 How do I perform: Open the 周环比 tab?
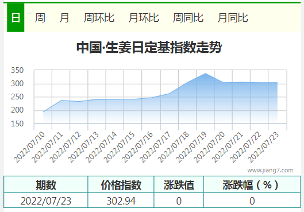(99, 18)
